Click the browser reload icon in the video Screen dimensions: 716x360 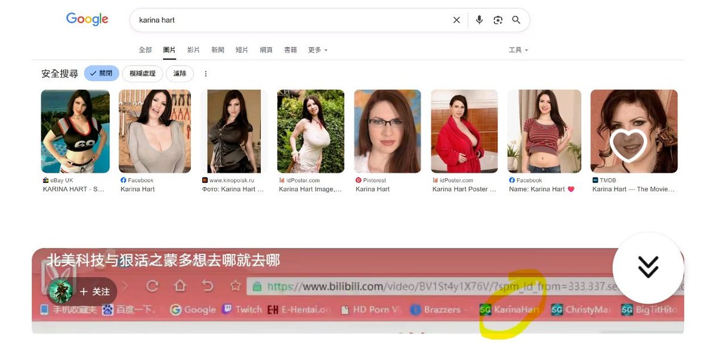[152, 286]
